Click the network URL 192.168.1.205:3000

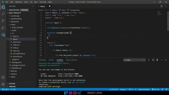click(70, 76)
